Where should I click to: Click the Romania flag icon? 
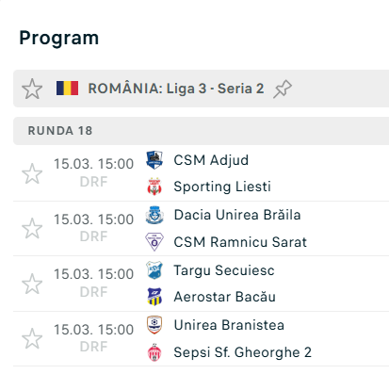pos(67,89)
